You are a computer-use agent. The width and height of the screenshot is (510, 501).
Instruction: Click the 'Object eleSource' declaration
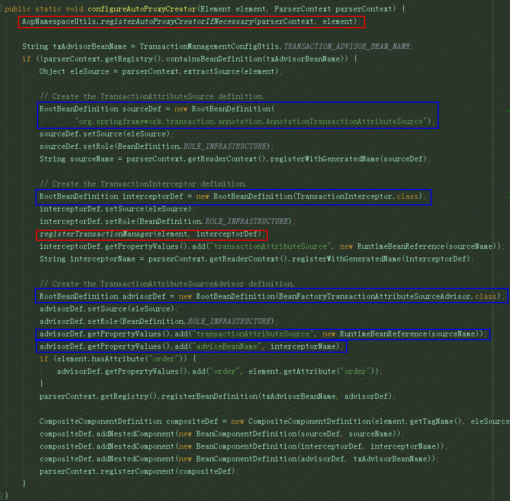74,71
